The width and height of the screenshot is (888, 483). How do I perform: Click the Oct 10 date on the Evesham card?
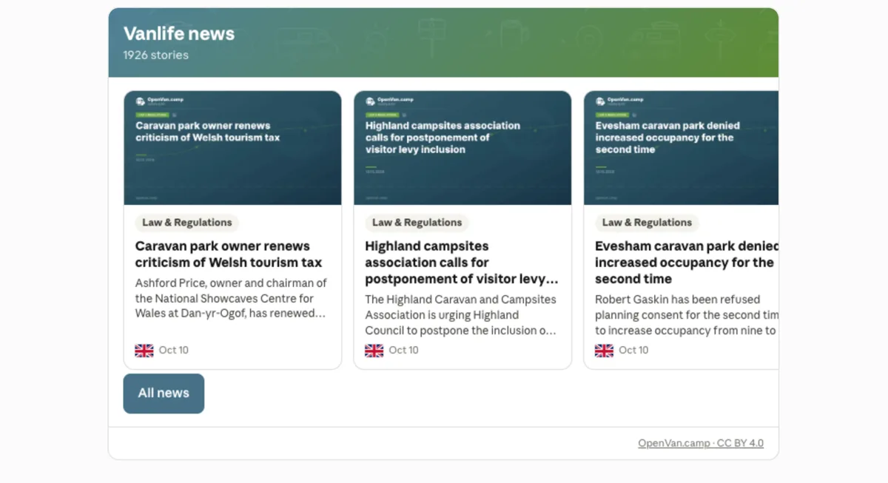tap(634, 350)
